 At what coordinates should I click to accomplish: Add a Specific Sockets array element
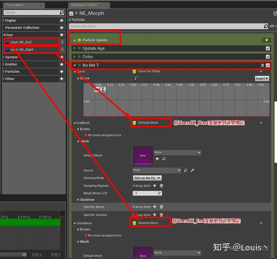(x=155, y=215)
